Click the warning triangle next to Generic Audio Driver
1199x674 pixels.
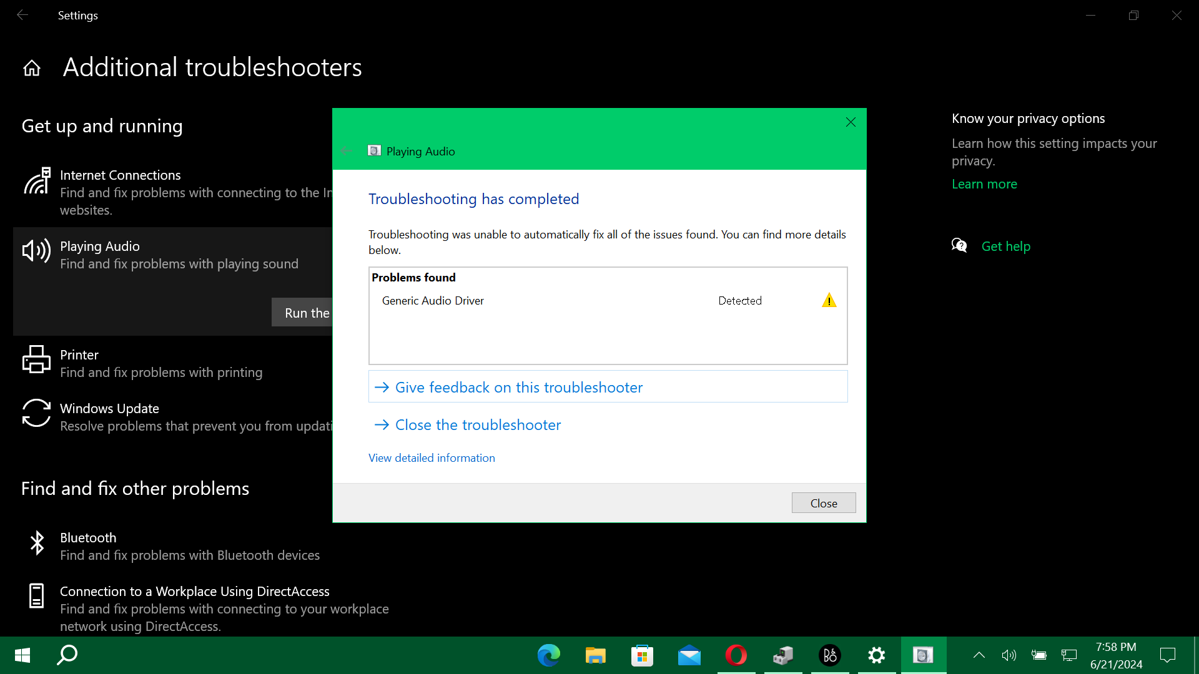click(x=829, y=300)
